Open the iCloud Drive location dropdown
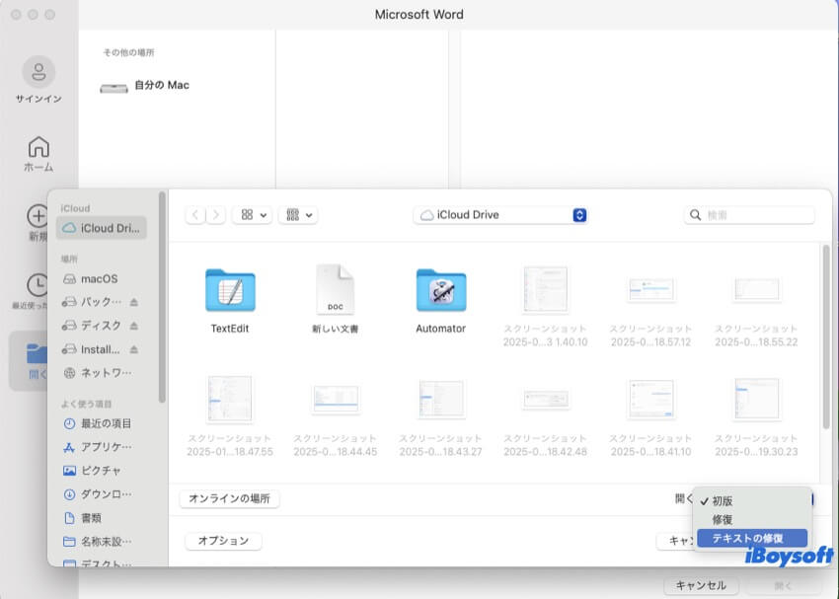Screen dimensions: 839x599 click(x=499, y=215)
